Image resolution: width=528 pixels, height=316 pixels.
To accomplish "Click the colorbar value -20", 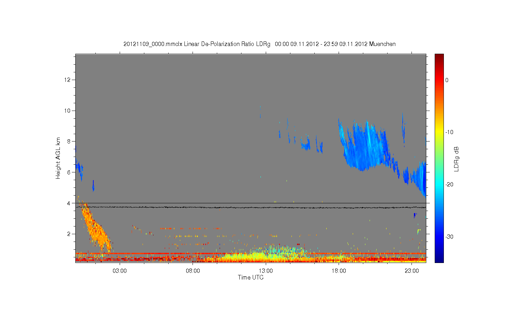I will pos(449,184).
